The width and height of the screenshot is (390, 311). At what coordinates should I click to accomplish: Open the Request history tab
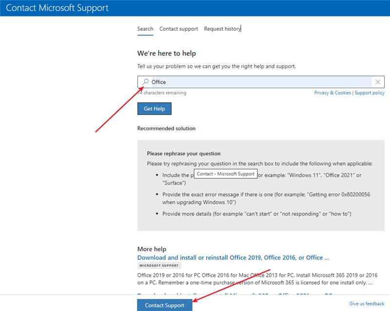(222, 29)
